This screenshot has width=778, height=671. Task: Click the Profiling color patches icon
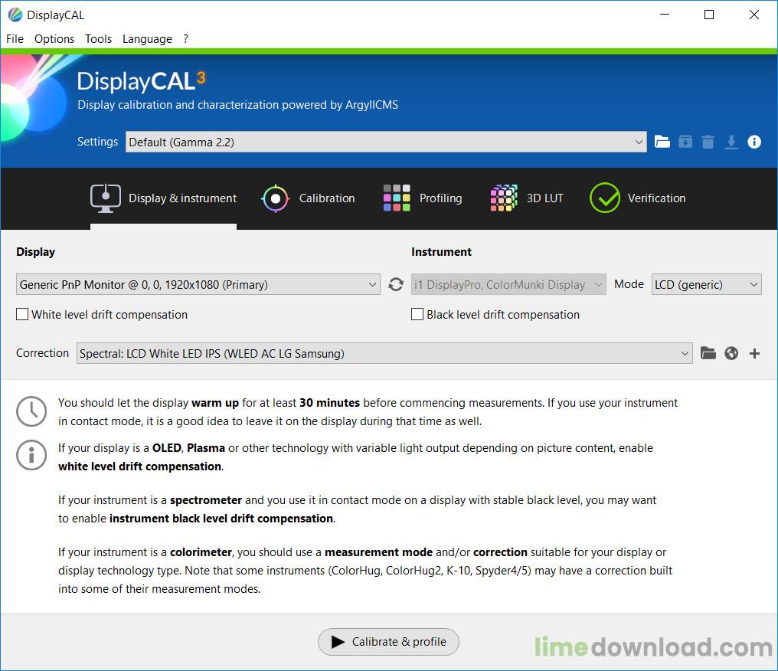397,198
